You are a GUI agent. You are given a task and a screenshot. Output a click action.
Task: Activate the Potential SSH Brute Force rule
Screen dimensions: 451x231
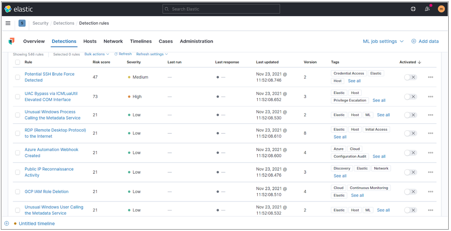(410, 77)
